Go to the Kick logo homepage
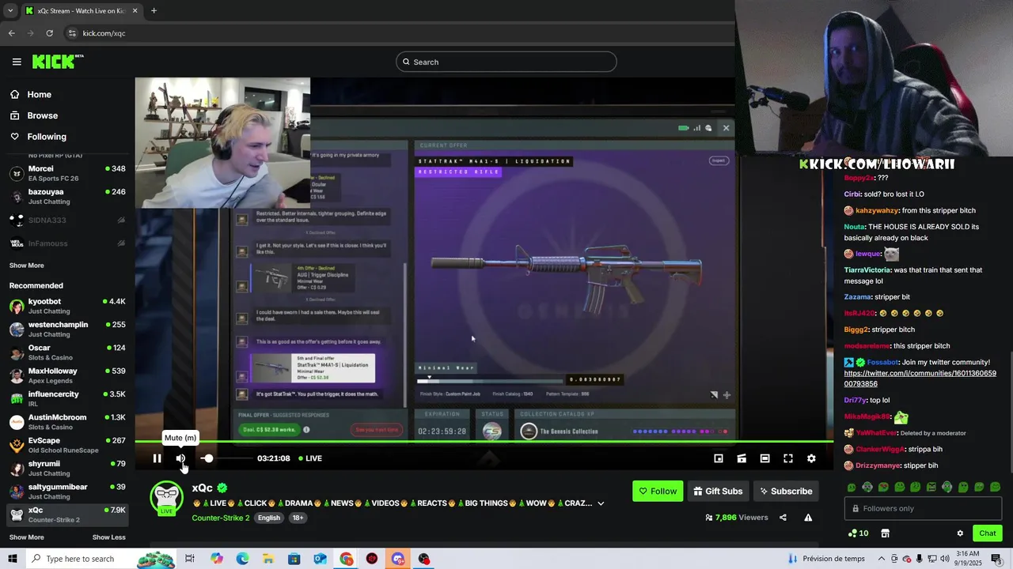The image size is (1013, 569). [x=58, y=62]
